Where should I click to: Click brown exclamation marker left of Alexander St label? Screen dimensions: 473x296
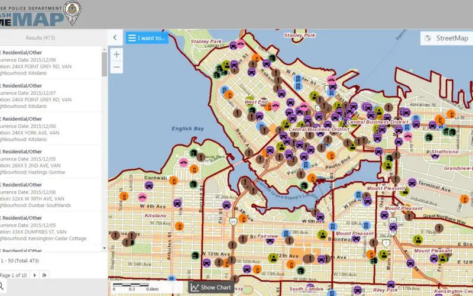coord(389,107)
